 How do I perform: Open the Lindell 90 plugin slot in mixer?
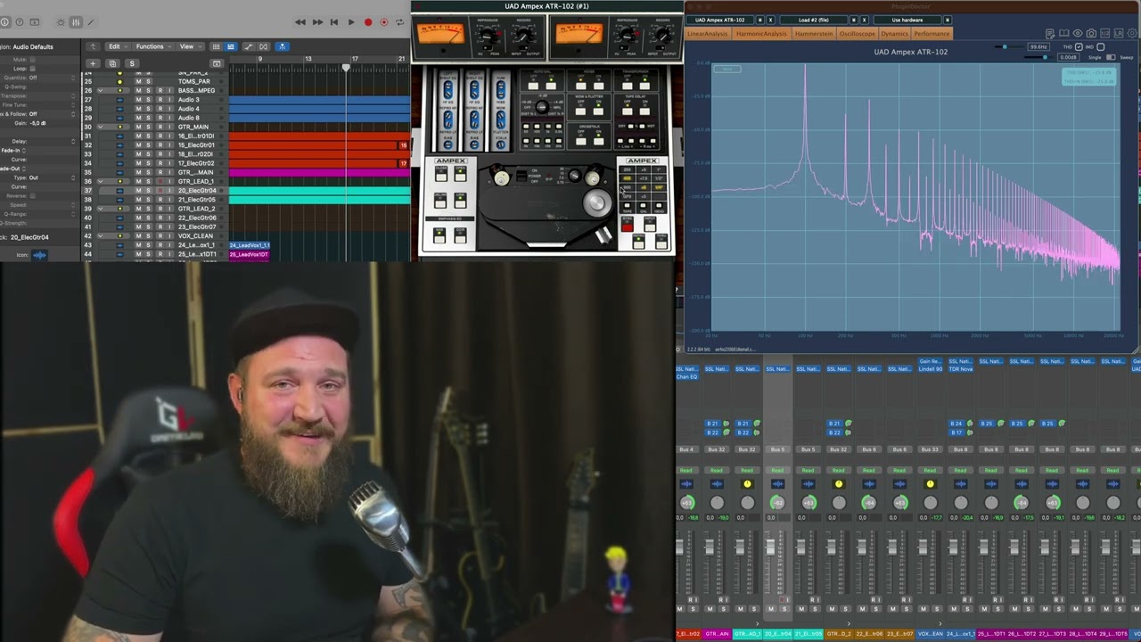point(930,368)
